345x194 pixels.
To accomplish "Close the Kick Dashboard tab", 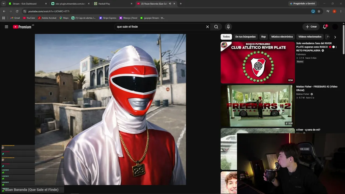I will tap(46, 4).
